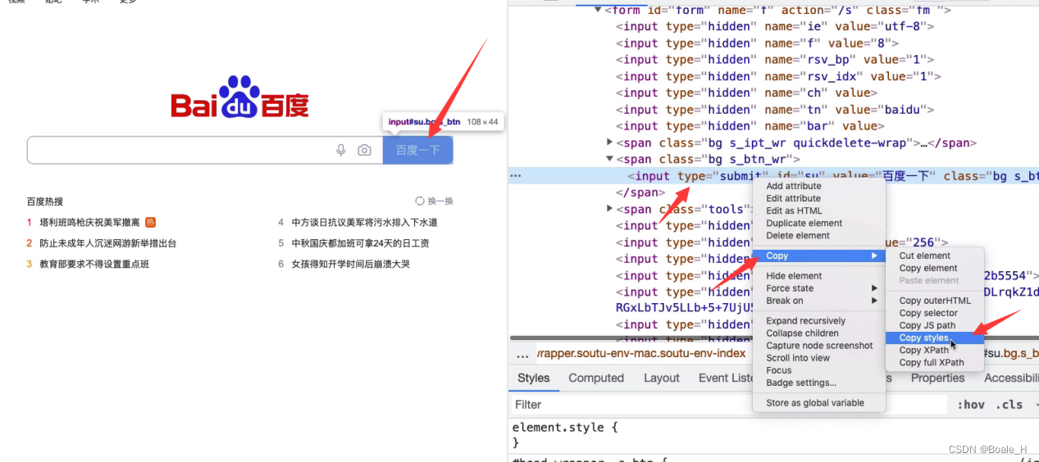Screen dimensions: 1039x462
Task: Switch to the Layout tab
Action: [x=662, y=378]
